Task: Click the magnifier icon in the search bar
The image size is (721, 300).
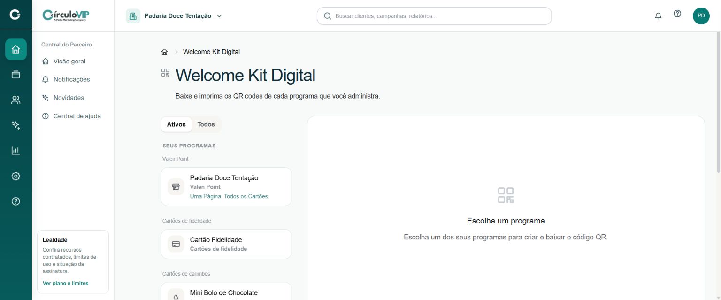Action: click(x=328, y=16)
